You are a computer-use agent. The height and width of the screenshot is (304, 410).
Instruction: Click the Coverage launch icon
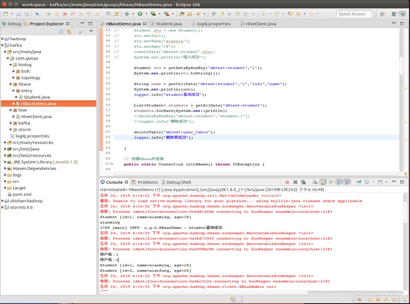(153, 14)
